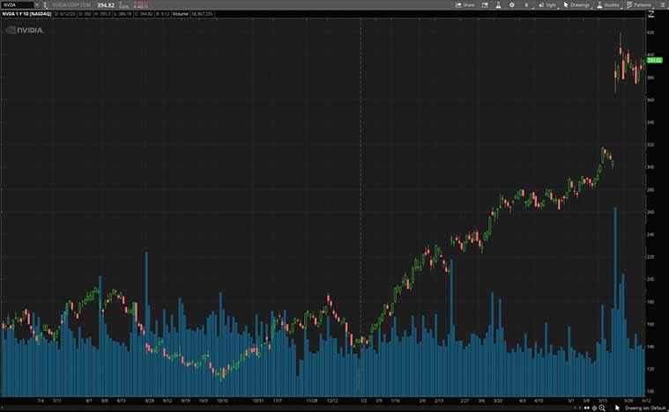669x412 pixels.
Task: Select the pointer cursor tool at bottom
Action: [617, 408]
